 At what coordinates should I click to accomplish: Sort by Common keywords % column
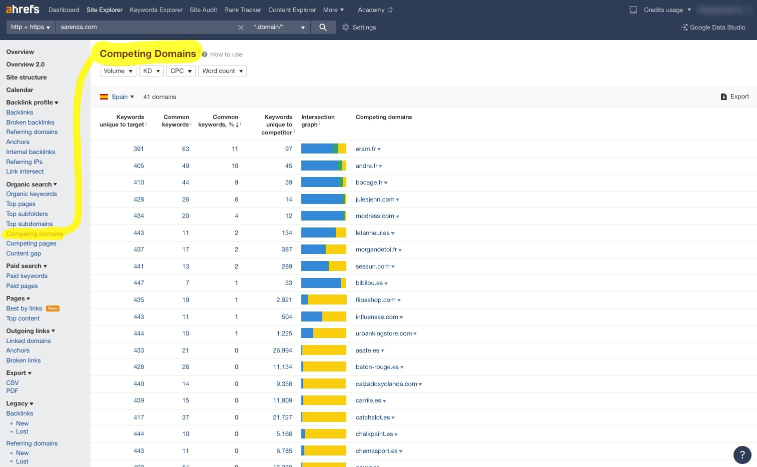pyautogui.click(x=219, y=121)
